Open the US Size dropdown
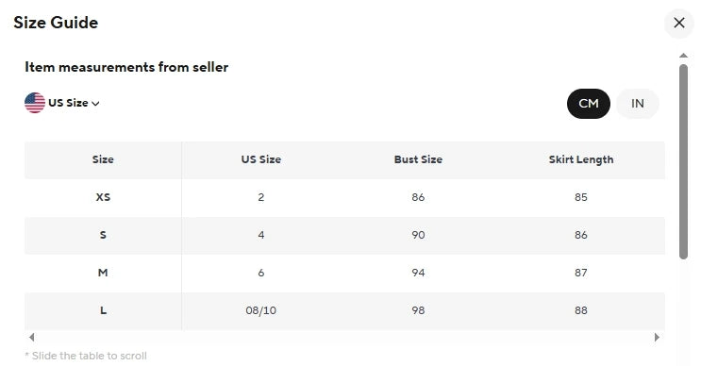This screenshot has height=366, width=701. click(x=62, y=103)
